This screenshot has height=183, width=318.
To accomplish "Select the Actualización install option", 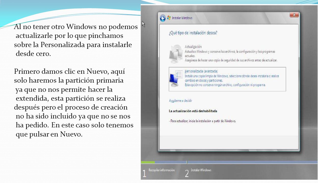I will (x=227, y=54).
